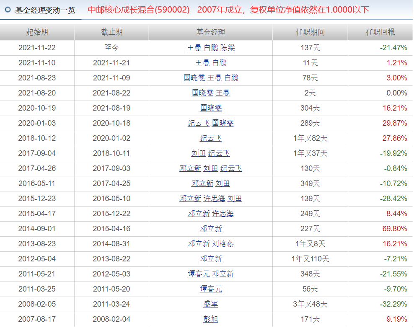Open 国晓雯 link in the 304天 row

pyautogui.click(x=211, y=108)
